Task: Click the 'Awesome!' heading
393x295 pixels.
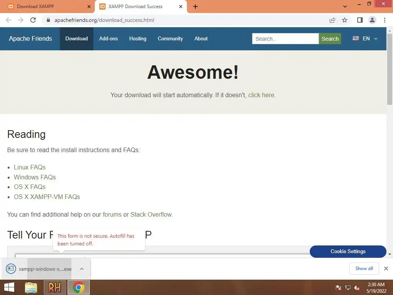Action: coord(193,72)
